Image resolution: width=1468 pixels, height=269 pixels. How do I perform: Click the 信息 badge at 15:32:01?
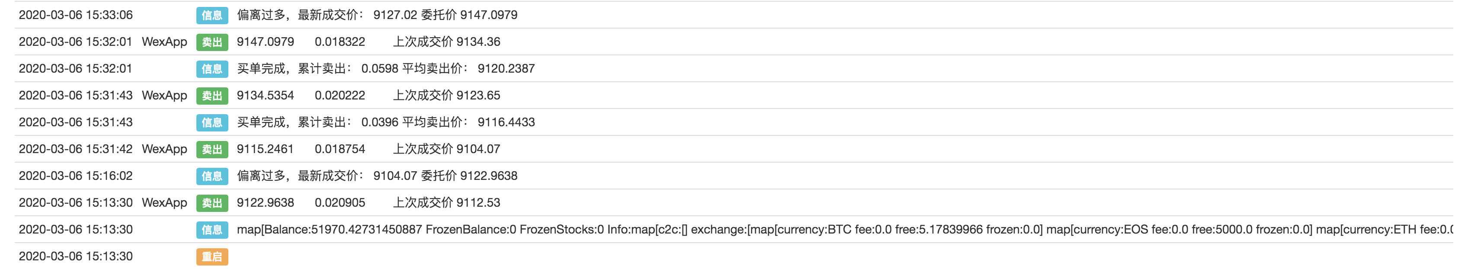(212, 69)
